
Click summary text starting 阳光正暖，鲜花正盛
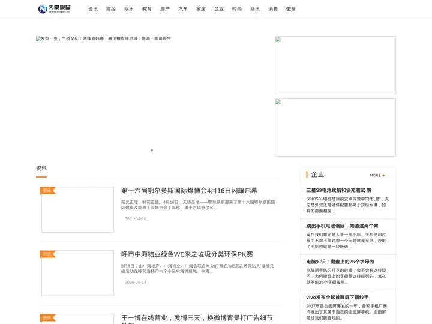(198, 205)
